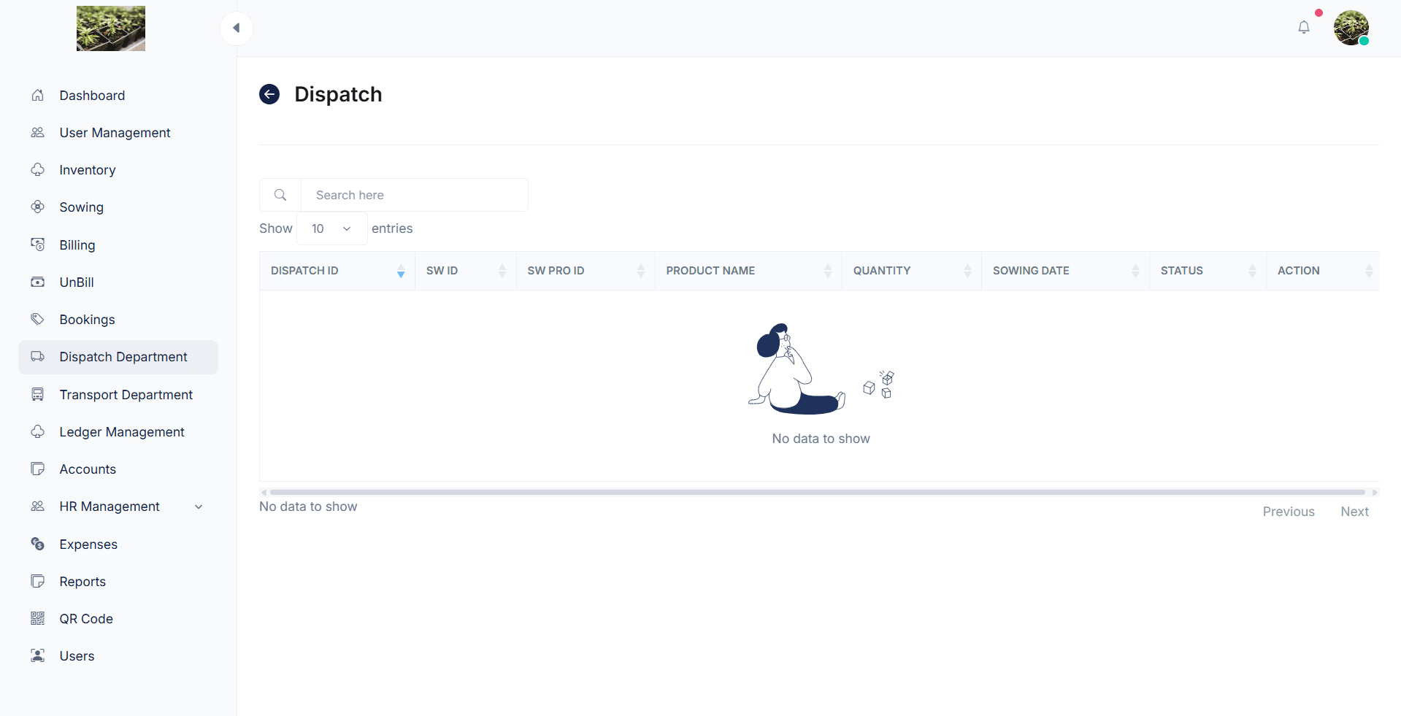The image size is (1401, 716).
Task: Click the Expenses coin icon
Action: (x=38, y=544)
